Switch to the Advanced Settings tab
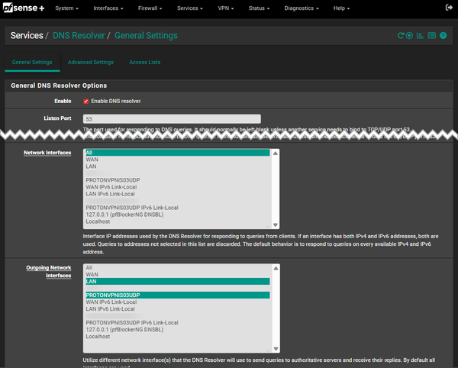Viewport: 458px width, 368px height. (x=91, y=62)
